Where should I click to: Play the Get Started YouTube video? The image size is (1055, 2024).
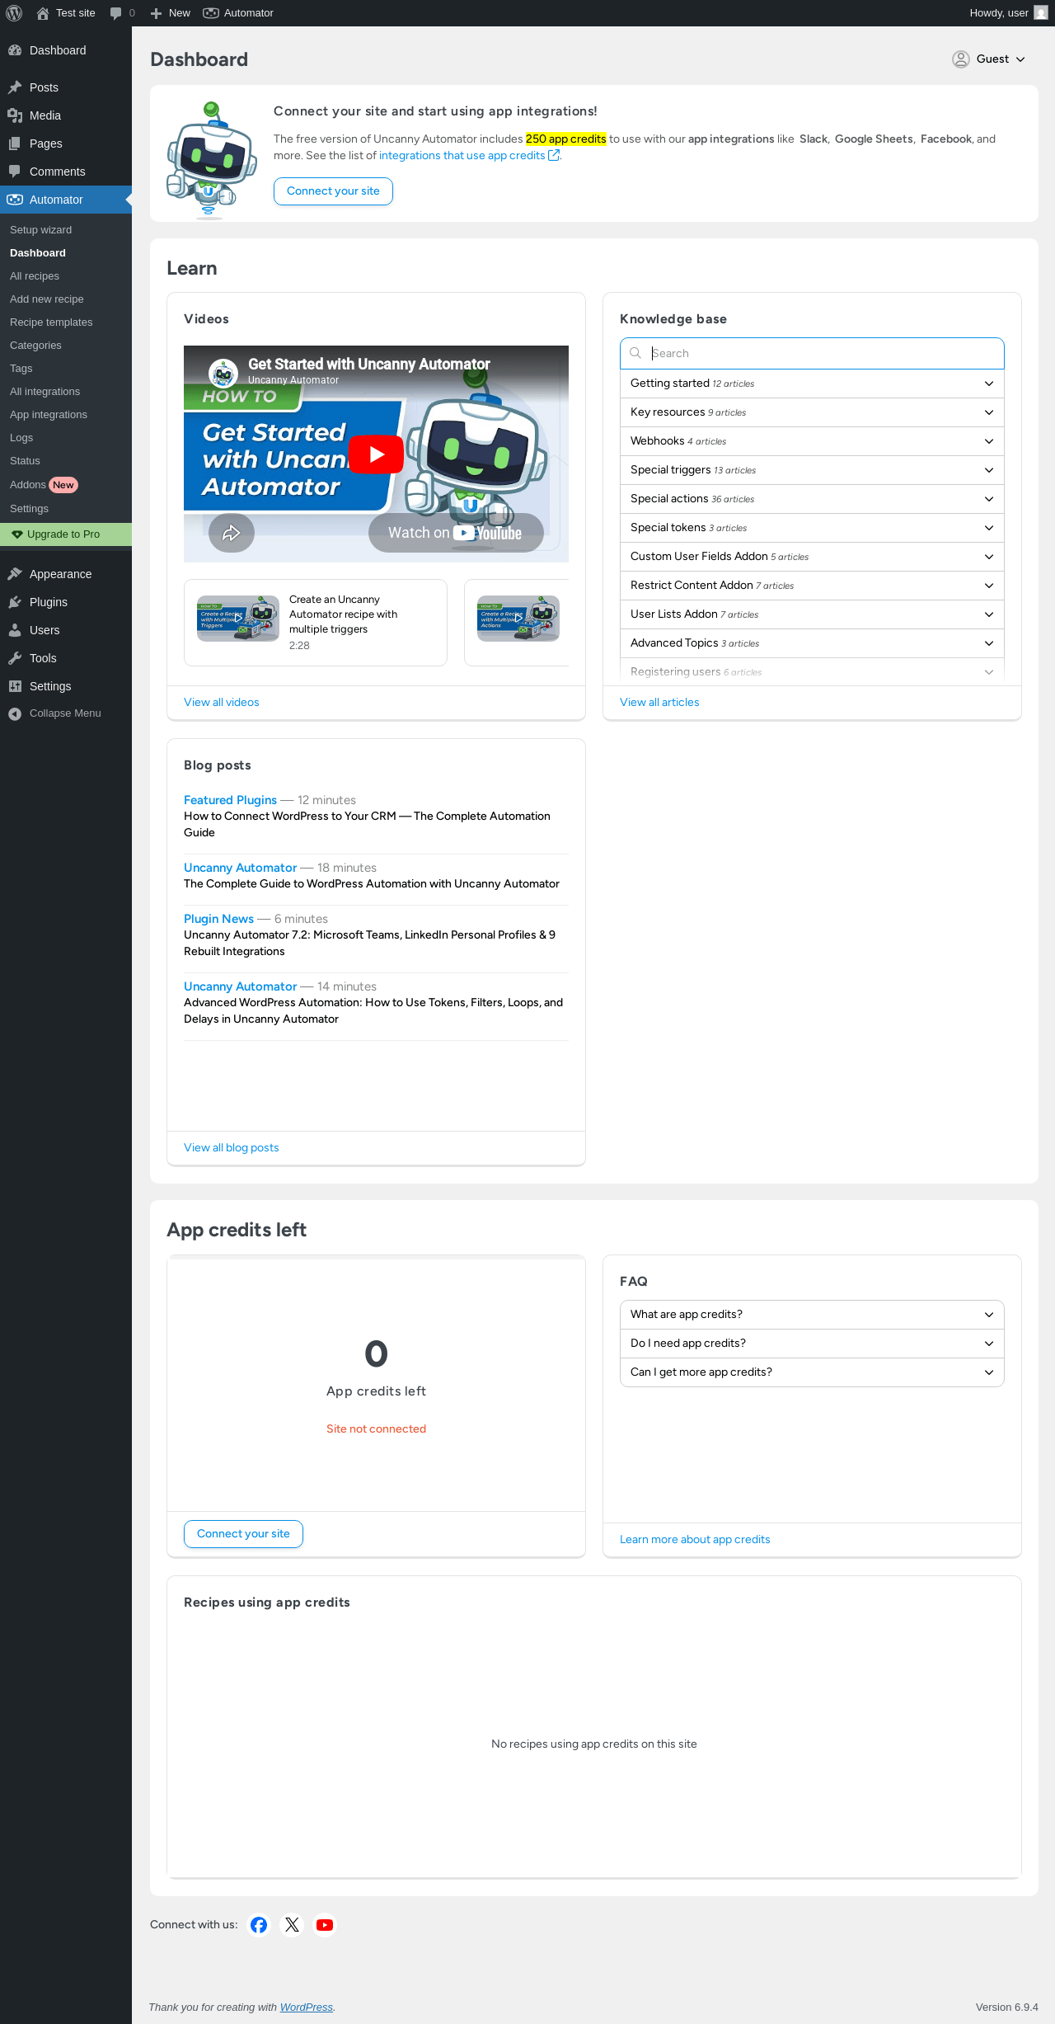click(376, 454)
